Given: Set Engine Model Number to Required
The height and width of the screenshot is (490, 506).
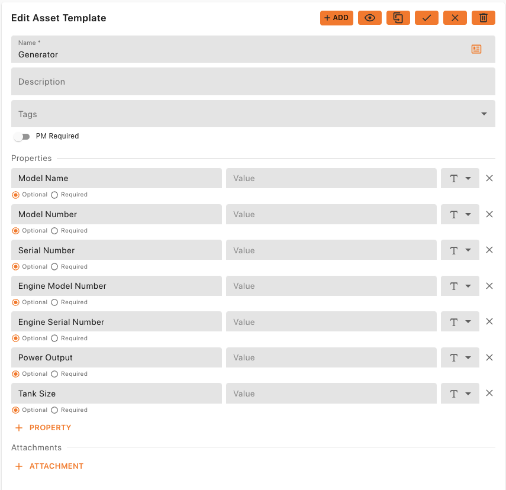Looking at the screenshot, I should click(54, 302).
